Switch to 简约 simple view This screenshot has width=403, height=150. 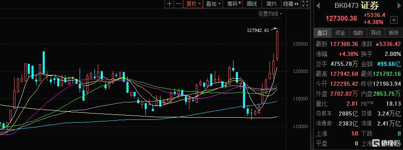272,4
